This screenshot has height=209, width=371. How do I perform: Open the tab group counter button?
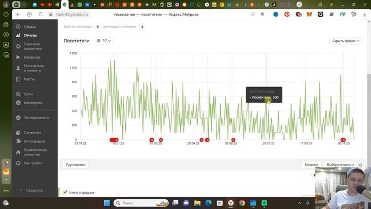(x=16, y=5)
